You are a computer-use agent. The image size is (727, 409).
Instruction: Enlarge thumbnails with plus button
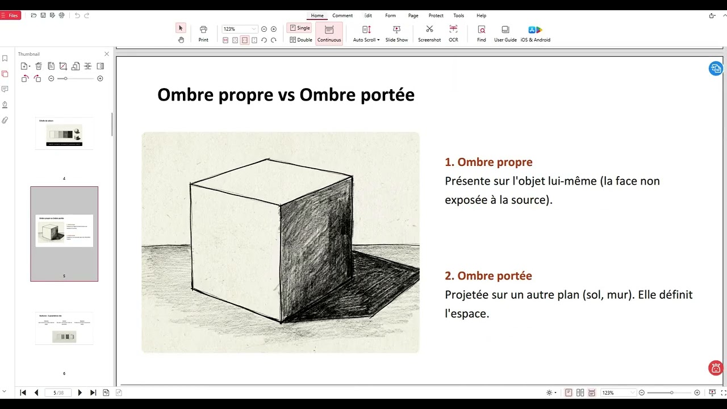100,78
